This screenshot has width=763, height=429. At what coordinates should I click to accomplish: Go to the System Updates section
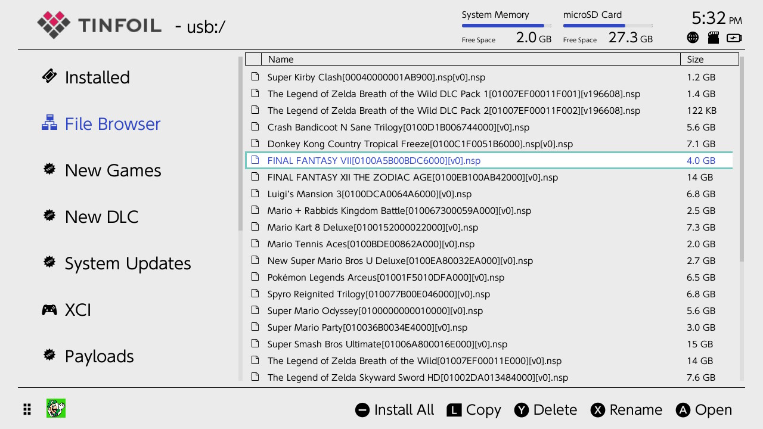128,263
